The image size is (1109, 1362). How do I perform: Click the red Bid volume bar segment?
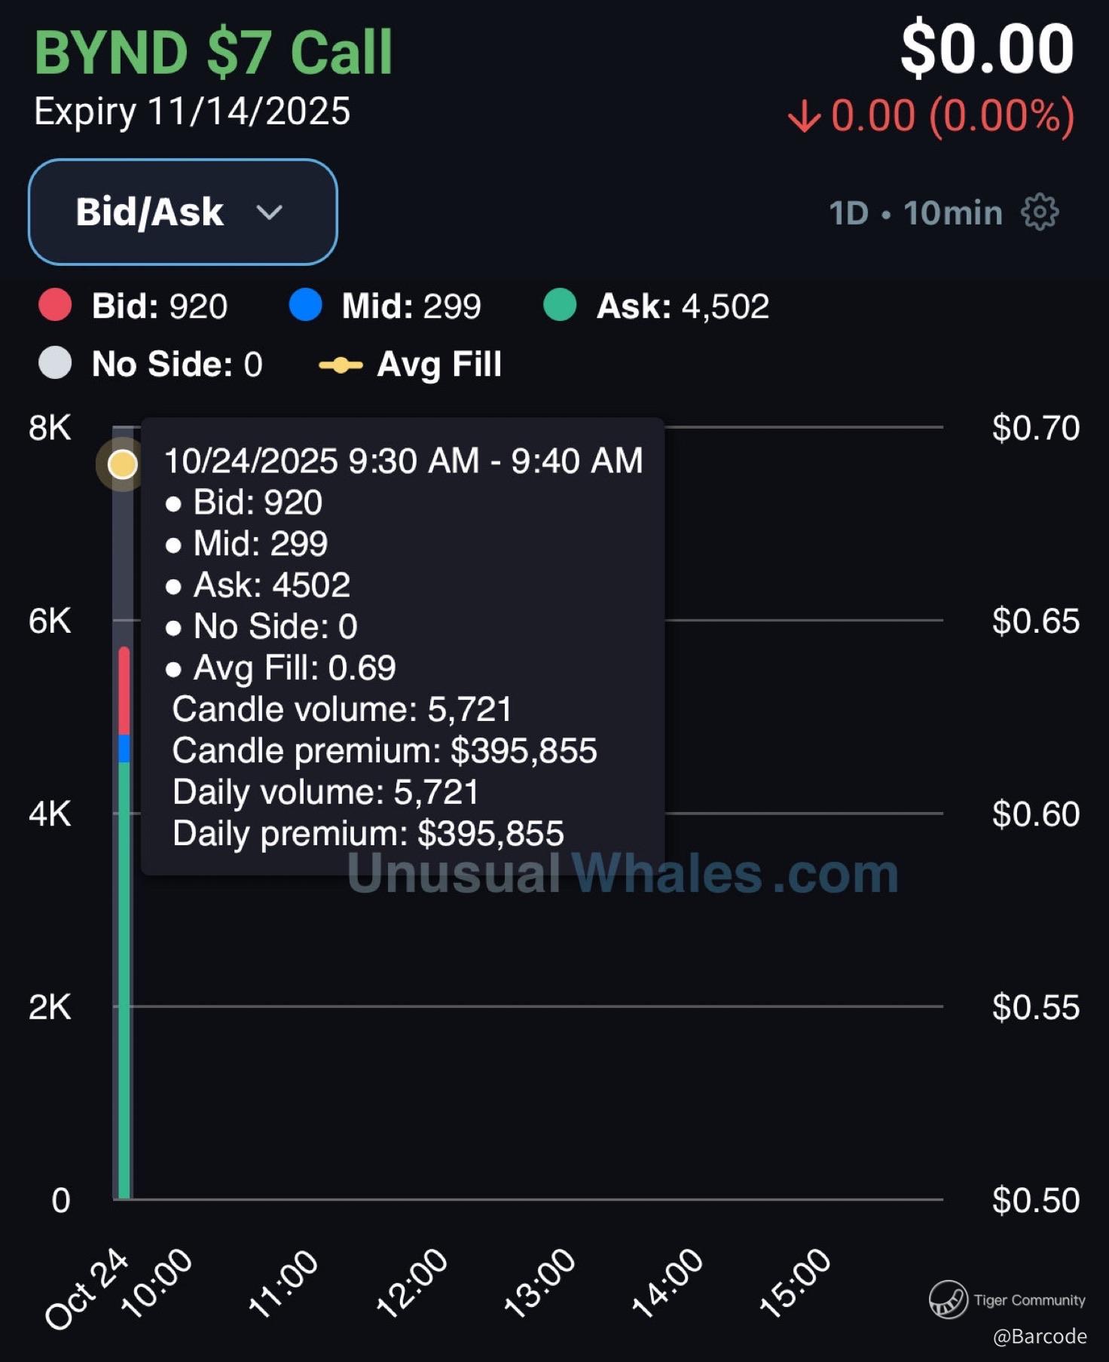coord(124,690)
